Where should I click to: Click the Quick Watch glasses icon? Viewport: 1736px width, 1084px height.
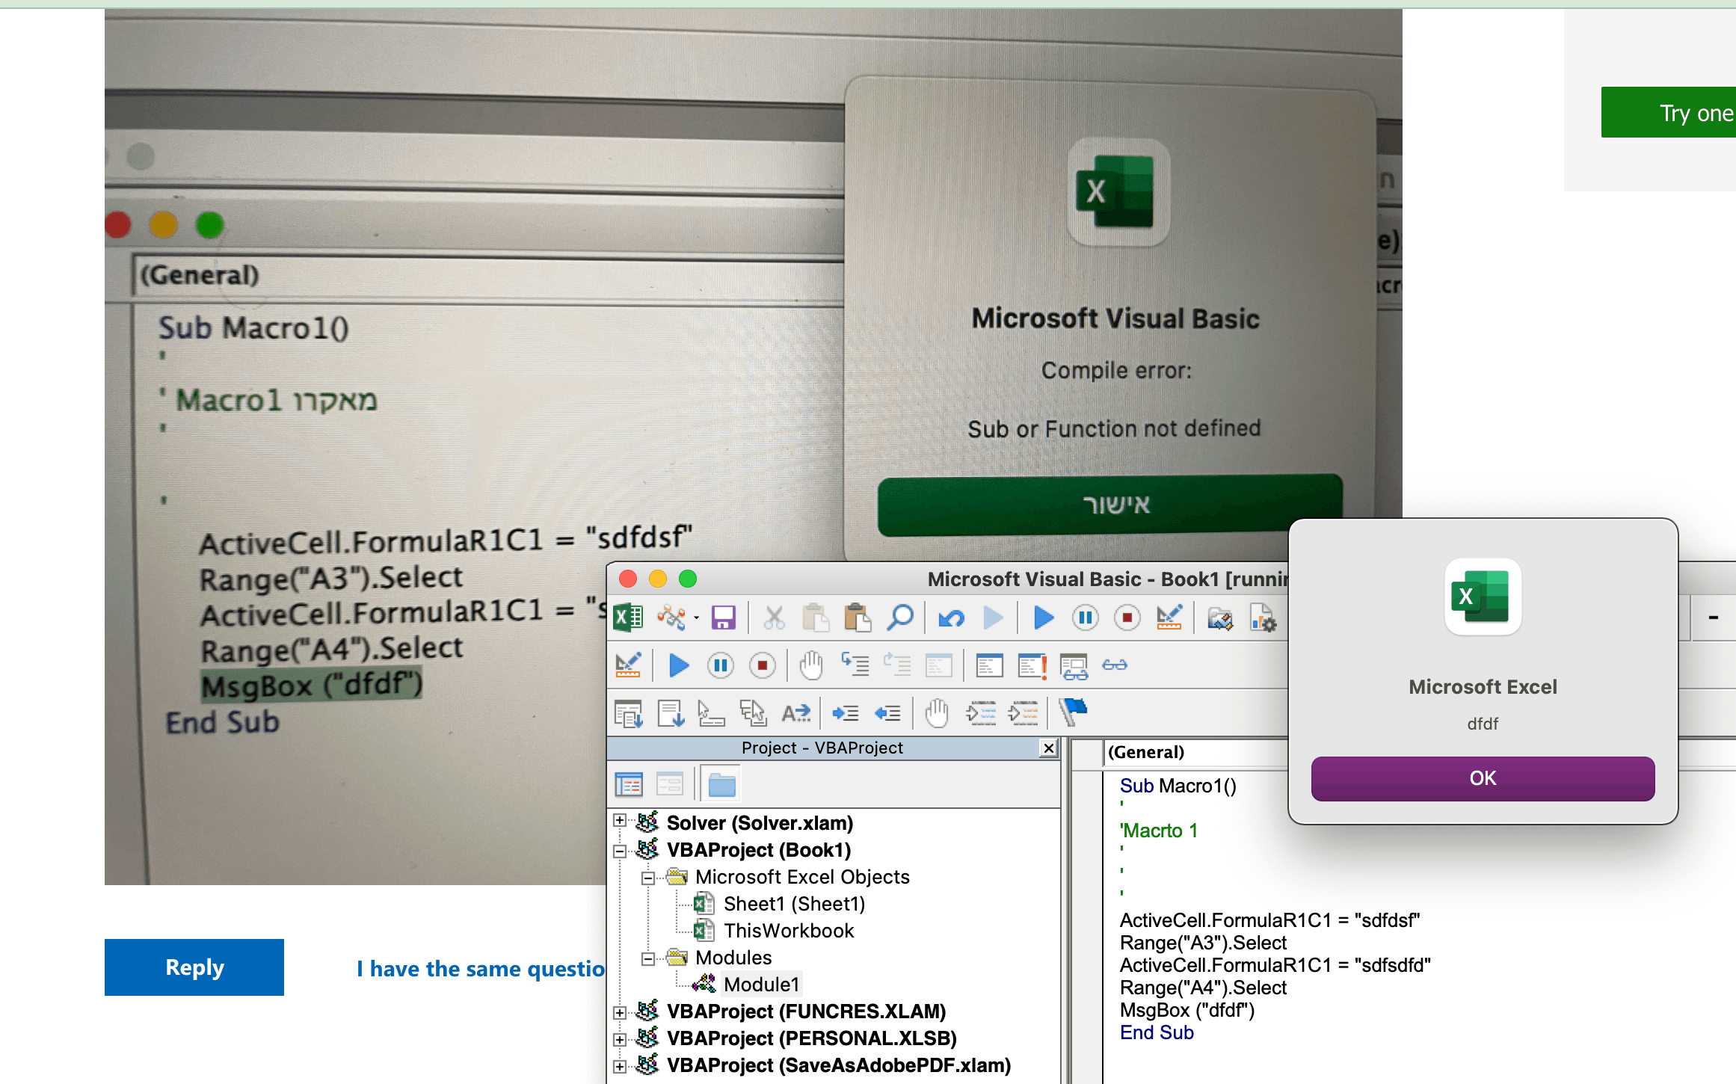(x=1115, y=665)
